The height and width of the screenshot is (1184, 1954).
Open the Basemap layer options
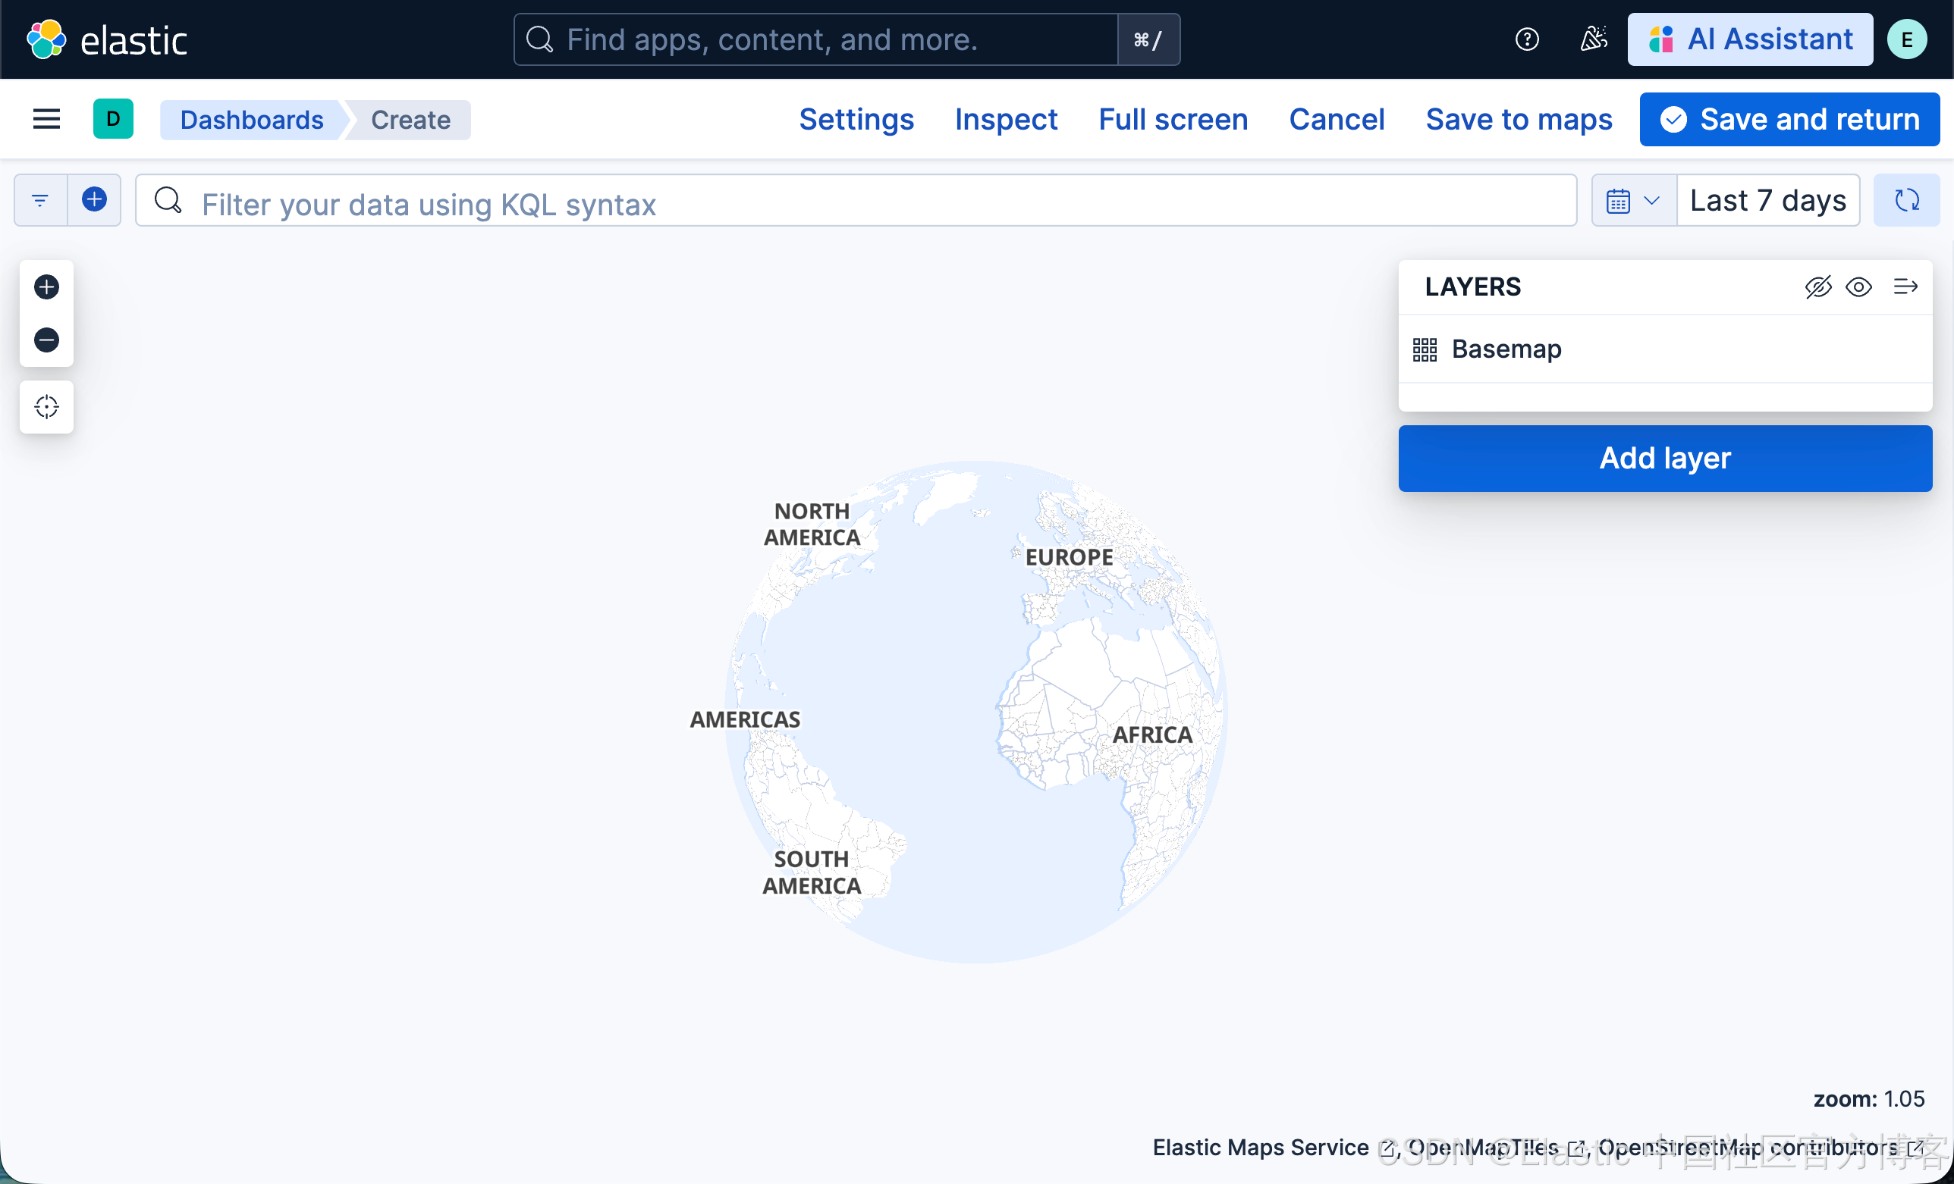(x=1506, y=349)
